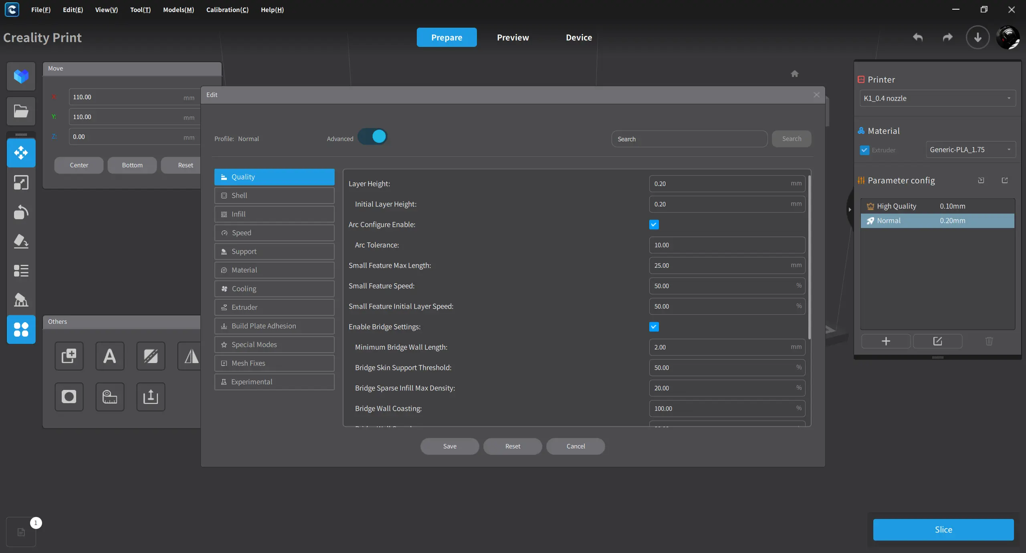
Task: Click the export upload icon in Others
Action: (x=151, y=397)
